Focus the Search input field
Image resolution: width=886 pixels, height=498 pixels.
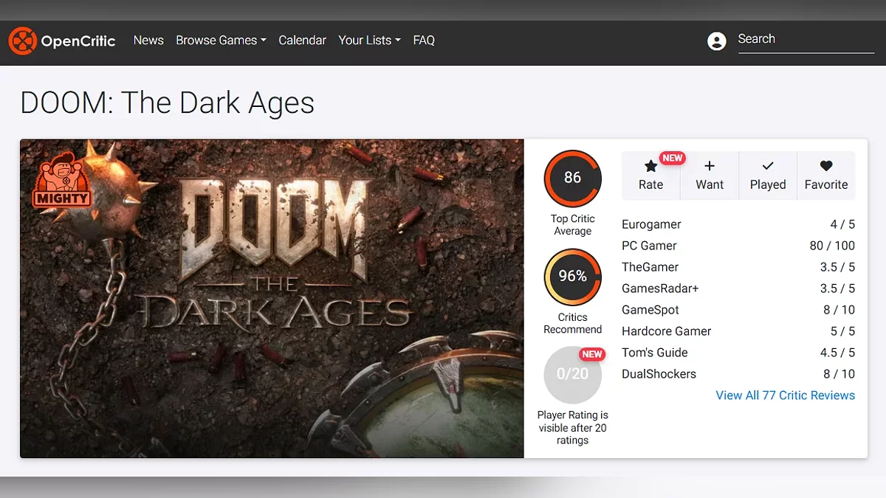(805, 40)
